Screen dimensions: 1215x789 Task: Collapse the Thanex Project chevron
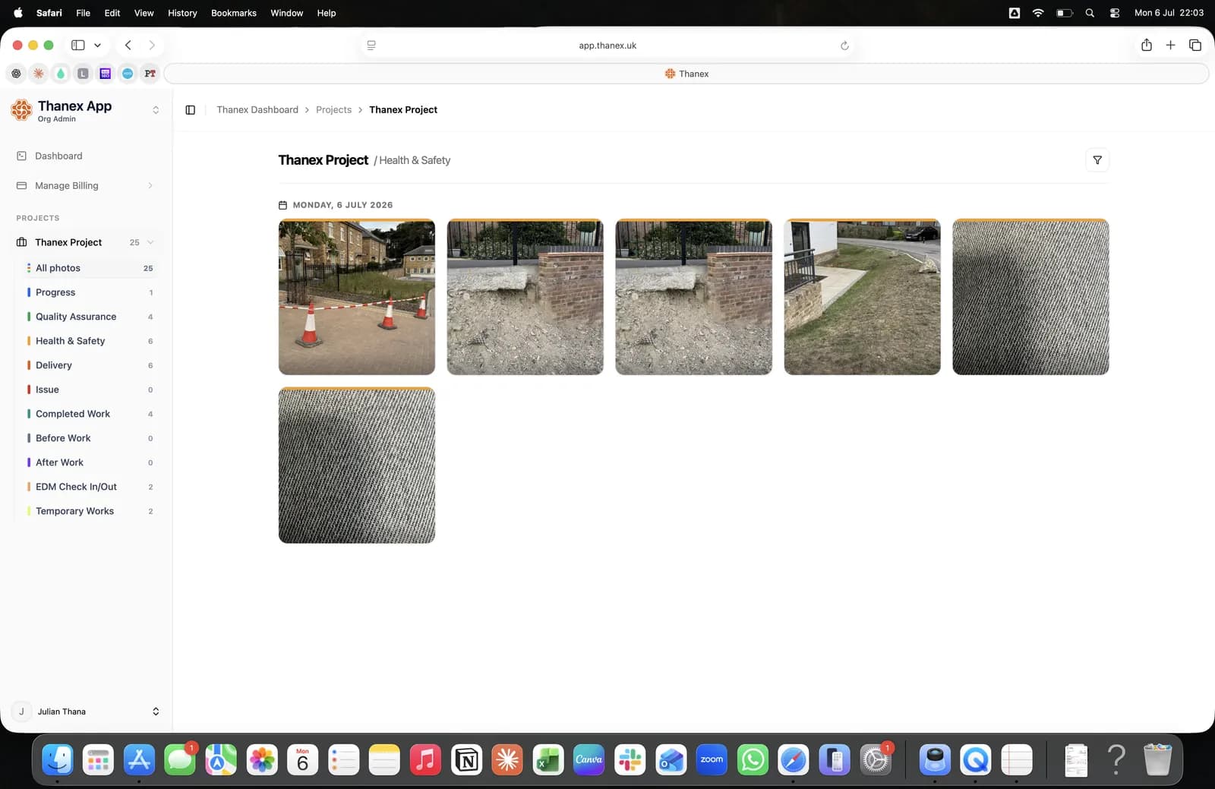150,242
